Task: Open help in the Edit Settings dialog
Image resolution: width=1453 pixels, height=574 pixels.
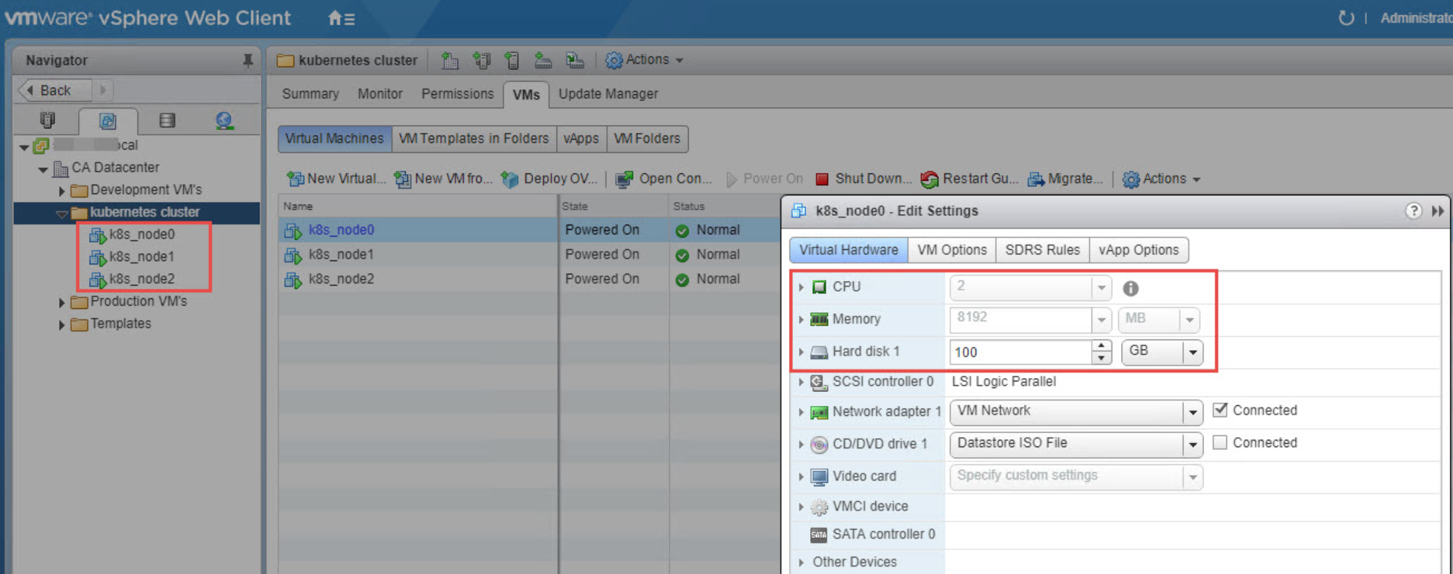Action: [1413, 211]
